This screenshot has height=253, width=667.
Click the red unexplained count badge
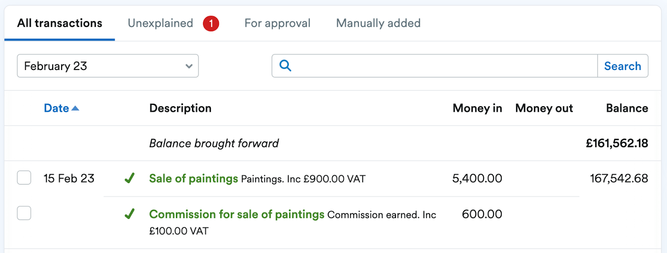point(211,23)
